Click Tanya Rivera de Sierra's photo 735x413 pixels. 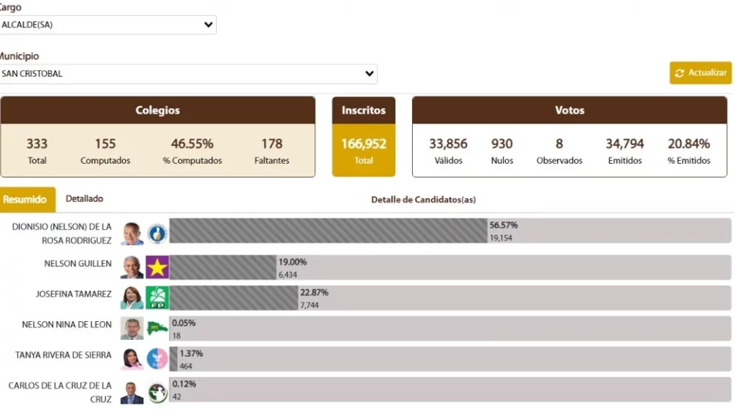click(x=132, y=358)
